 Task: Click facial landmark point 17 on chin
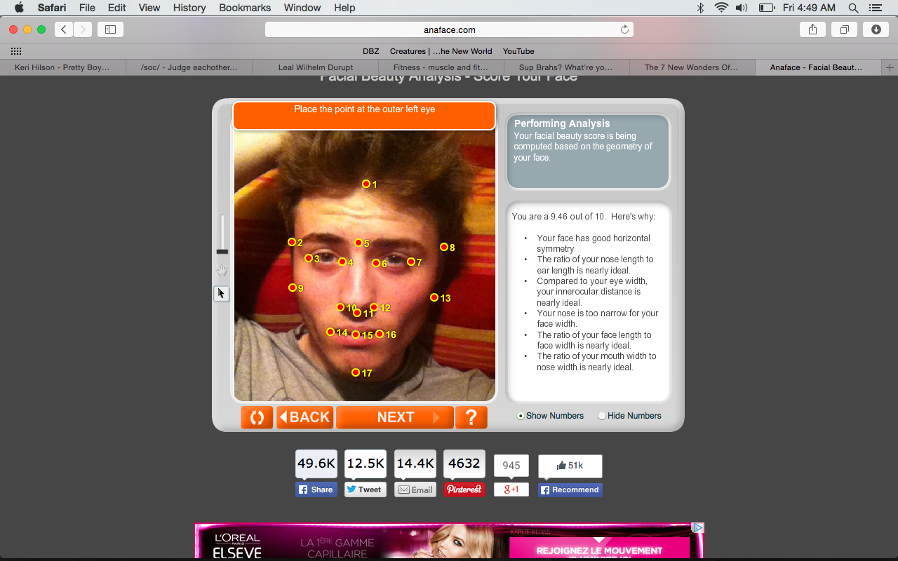356,372
